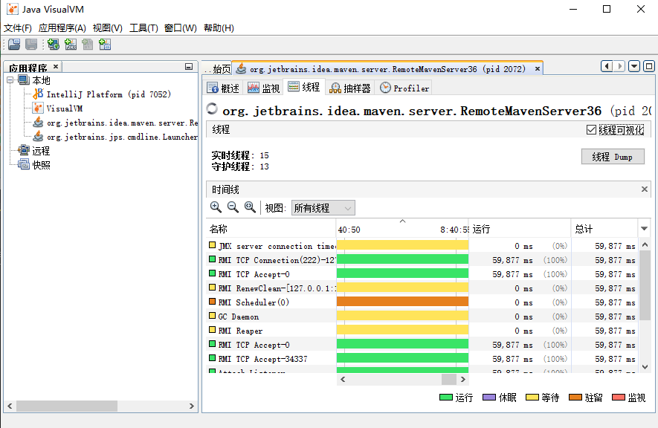Screen dimensions: 658x428
Task: Switch to the 线程 tab
Action: 304,87
